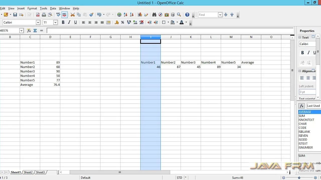This screenshot has width=321, height=180.
Task: Toggle Bold in the formatting toolbar
Action: [x=63, y=22]
